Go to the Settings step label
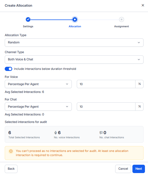The height and width of the screenshot is (175, 148). coord(28,26)
